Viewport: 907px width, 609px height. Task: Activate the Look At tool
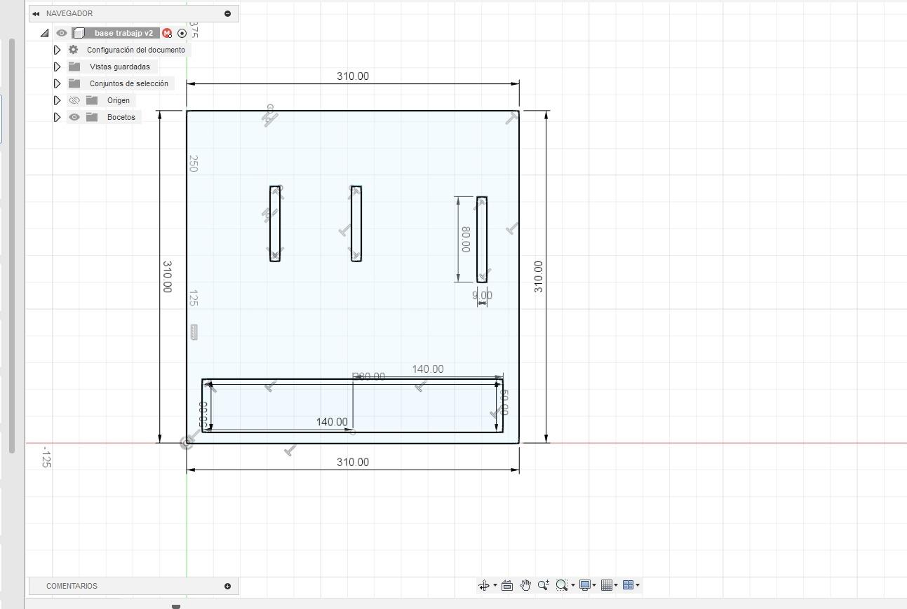click(507, 585)
